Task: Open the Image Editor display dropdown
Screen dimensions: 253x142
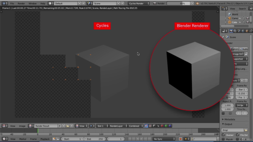Action: (238, 54)
